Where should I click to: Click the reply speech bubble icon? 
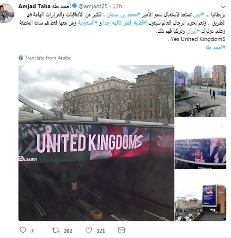(23, 230)
